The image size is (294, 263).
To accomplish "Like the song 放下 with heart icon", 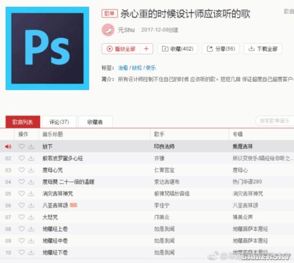I will pyautogui.click(x=21, y=146).
